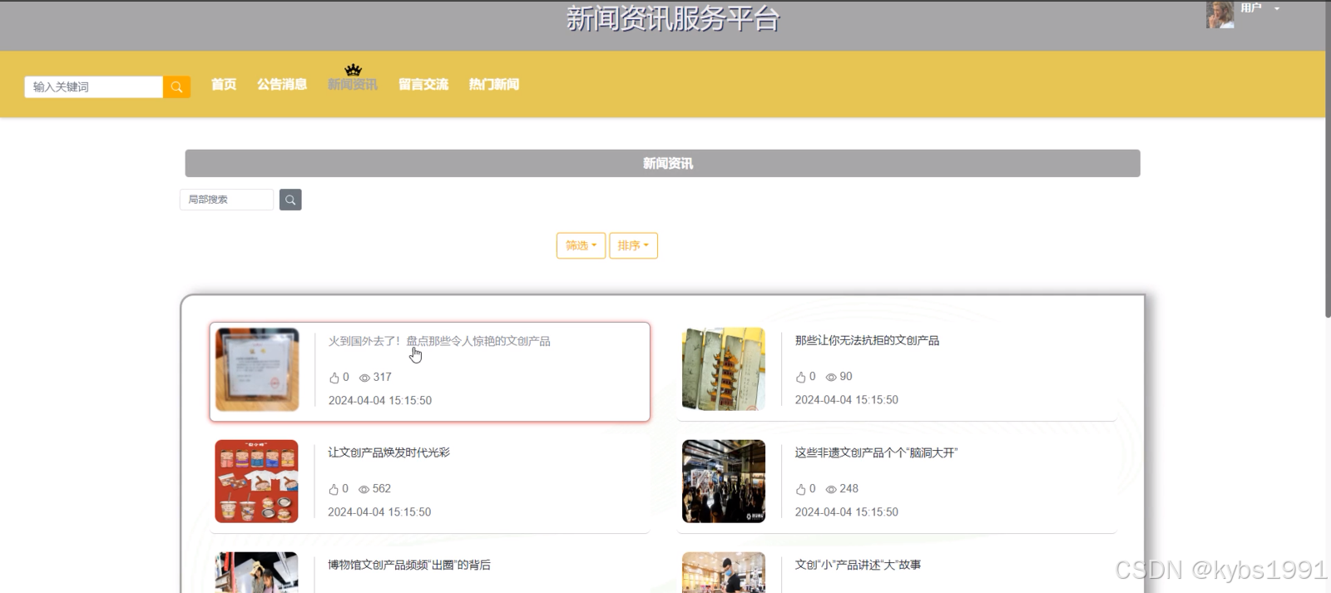
Task: Open the 排序 sort dropdown
Action: click(x=633, y=245)
